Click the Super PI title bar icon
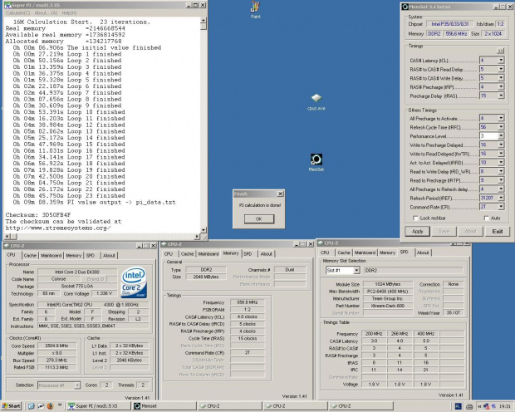Image resolution: width=515 pixels, height=412 pixels. pos(7,6)
